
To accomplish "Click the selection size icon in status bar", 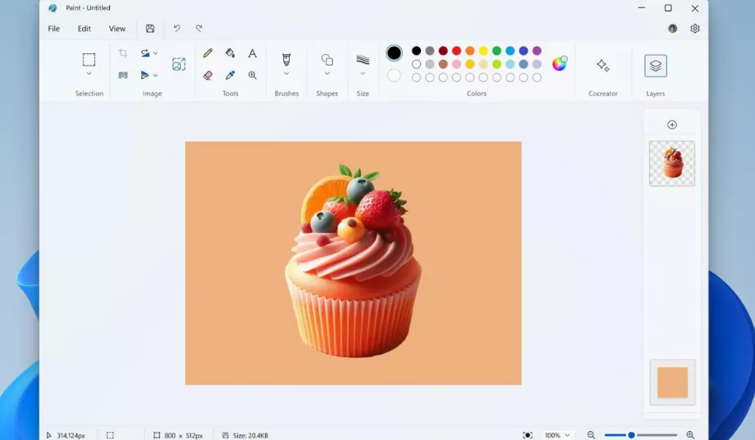I will tap(110, 435).
